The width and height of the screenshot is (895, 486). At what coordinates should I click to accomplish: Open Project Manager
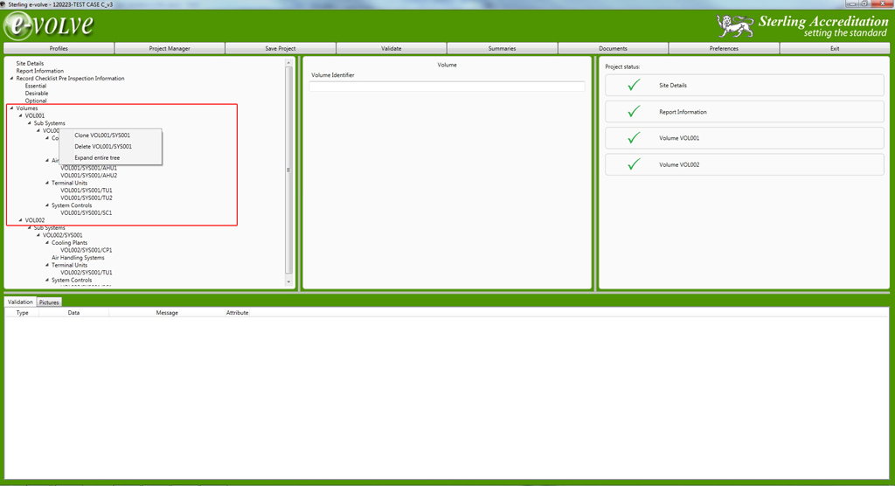point(170,49)
